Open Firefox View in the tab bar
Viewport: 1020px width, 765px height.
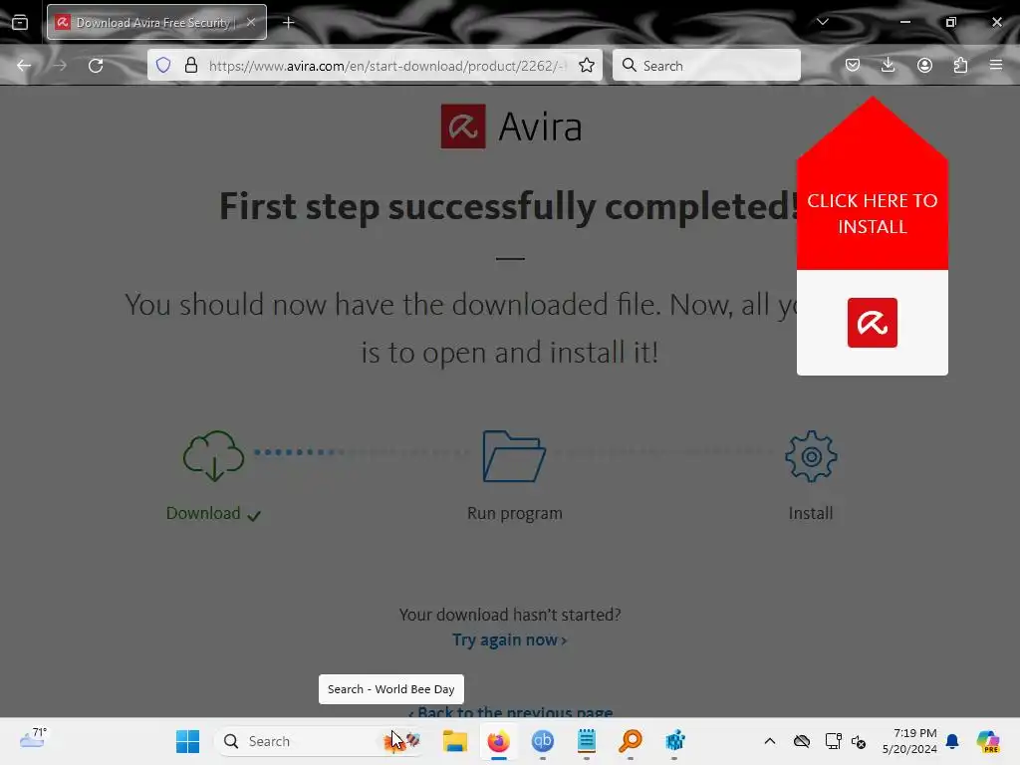tap(20, 23)
